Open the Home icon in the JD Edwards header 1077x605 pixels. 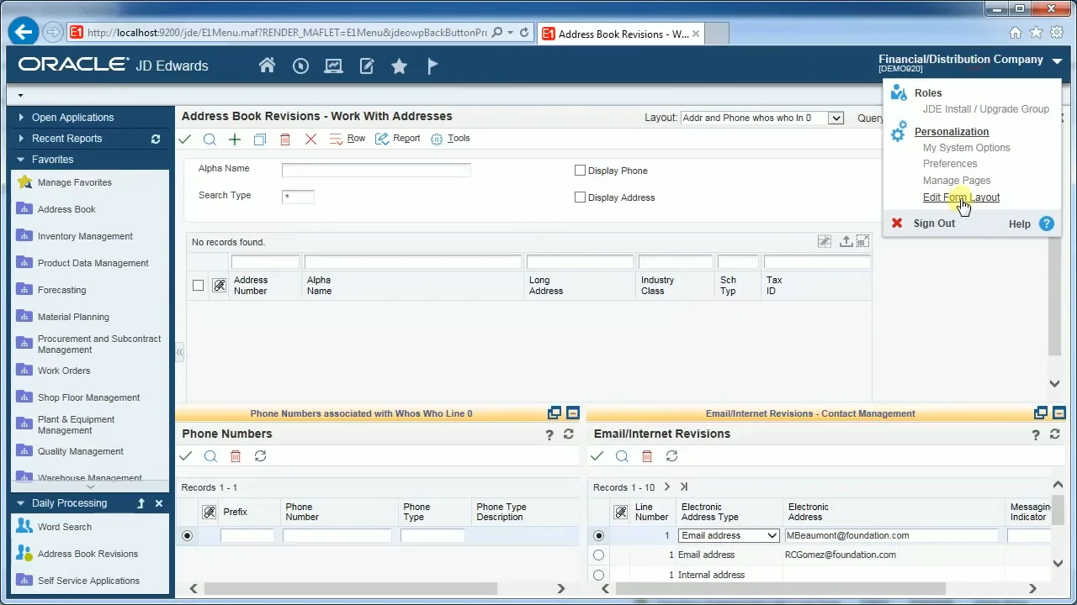267,65
